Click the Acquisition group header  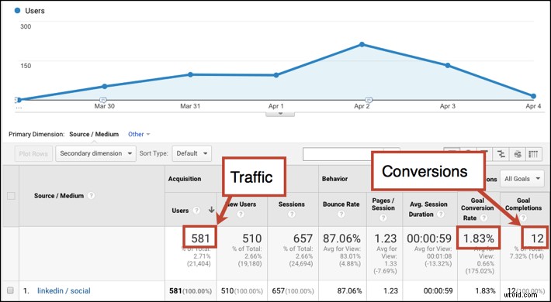pyautogui.click(x=185, y=179)
